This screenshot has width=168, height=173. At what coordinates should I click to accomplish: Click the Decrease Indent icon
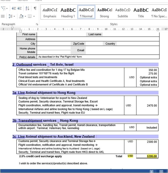click(14, 8)
